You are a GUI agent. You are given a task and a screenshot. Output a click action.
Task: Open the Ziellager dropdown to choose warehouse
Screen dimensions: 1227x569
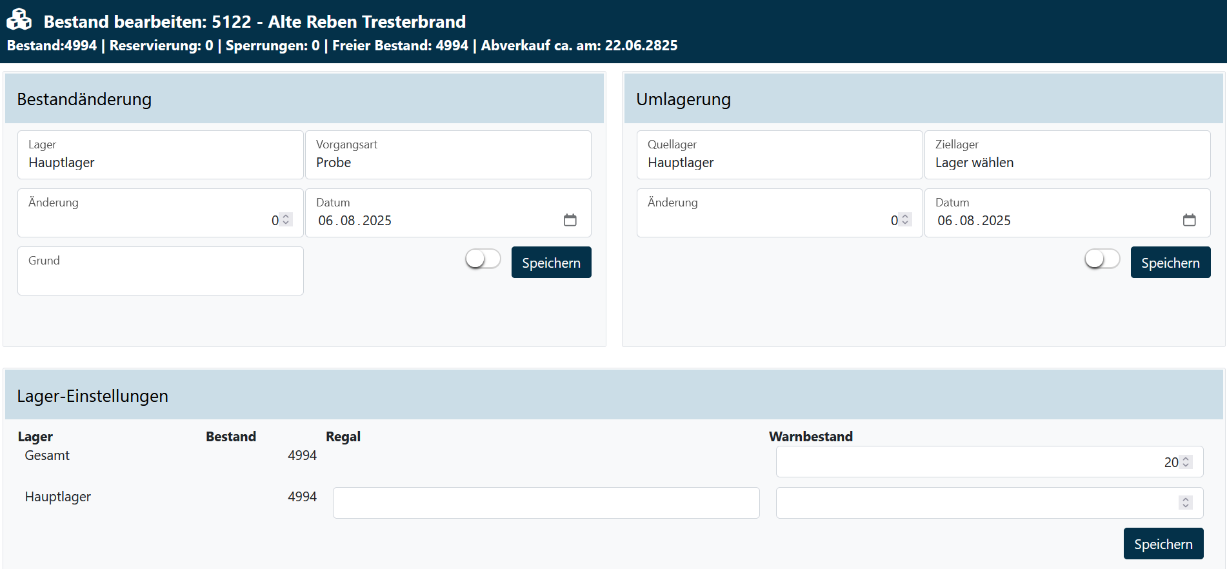click(1067, 155)
